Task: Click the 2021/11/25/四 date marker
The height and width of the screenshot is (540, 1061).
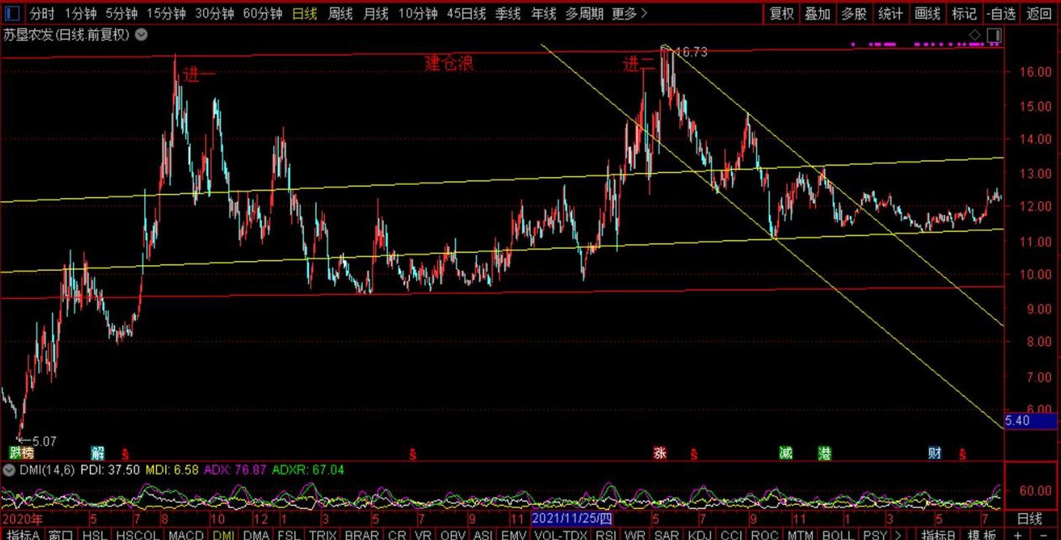Action: pos(571,518)
